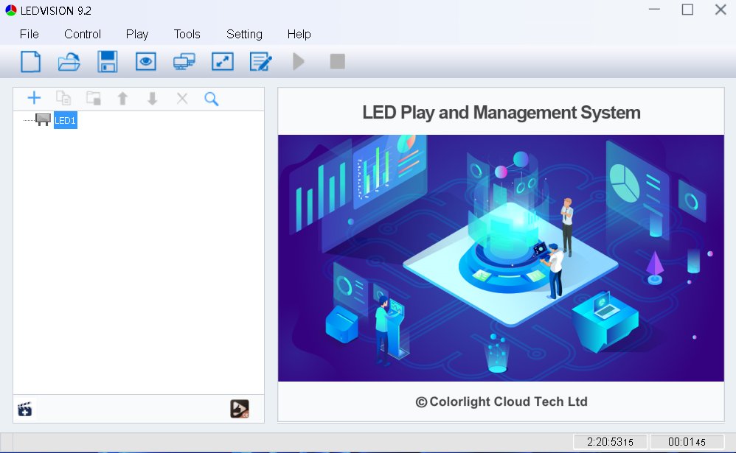The height and width of the screenshot is (453, 736).
Task: Start playback with the play button
Action: (x=299, y=61)
